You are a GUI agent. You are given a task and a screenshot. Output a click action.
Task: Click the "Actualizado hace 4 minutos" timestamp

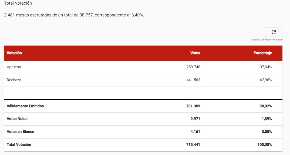tap(267, 40)
